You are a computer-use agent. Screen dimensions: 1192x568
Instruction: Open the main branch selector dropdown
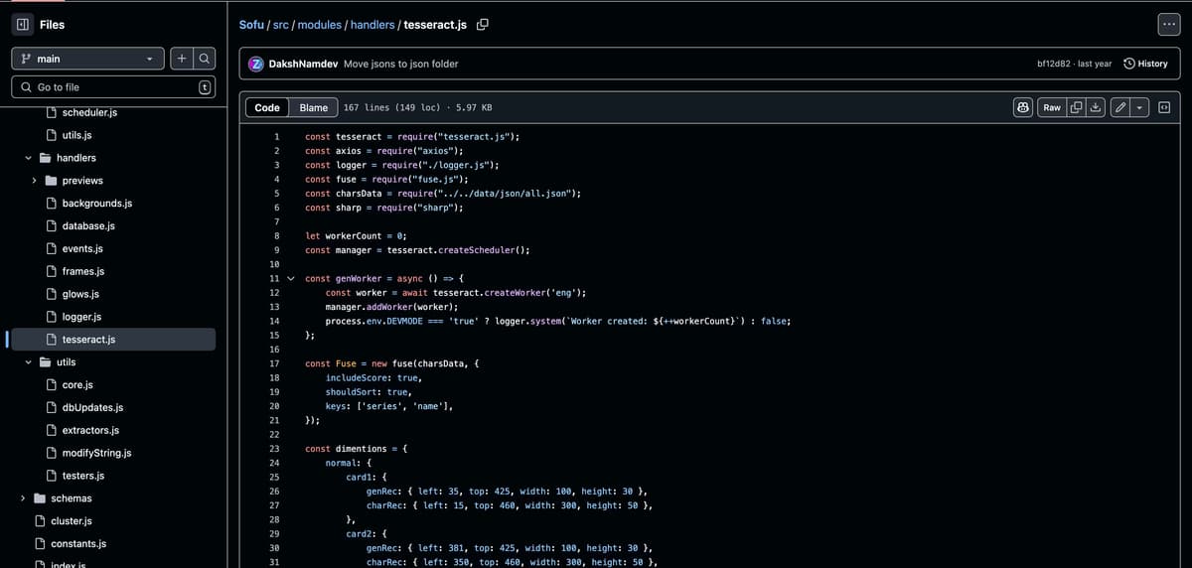[x=87, y=59]
